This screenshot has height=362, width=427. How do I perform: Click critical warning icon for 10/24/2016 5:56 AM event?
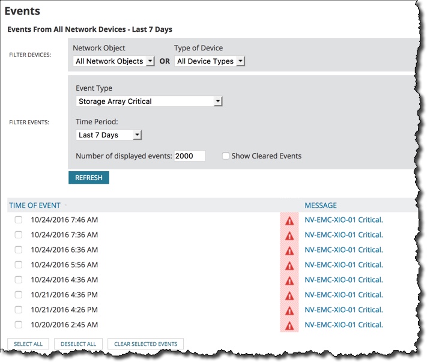289,266
